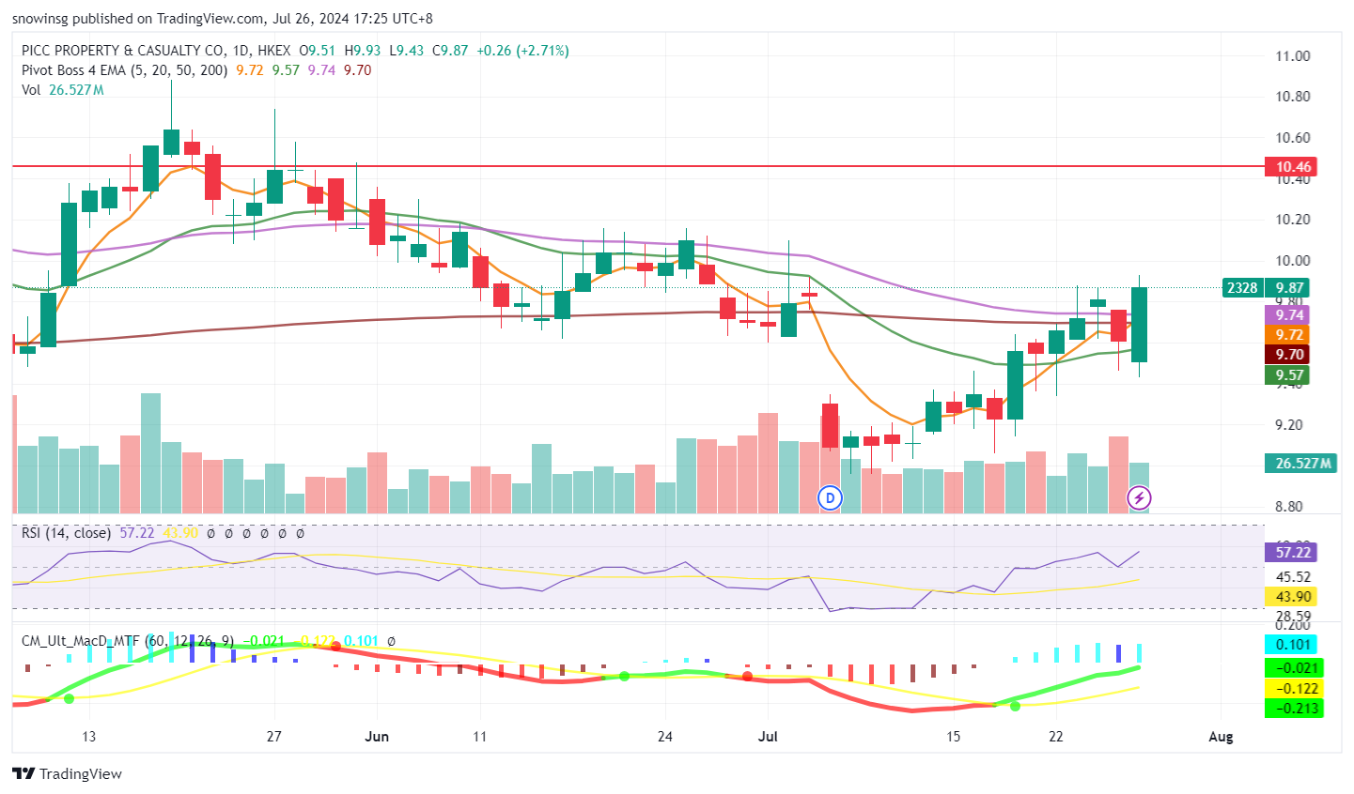Select the PICC PROPERTY & CASUALTY CO title
This screenshot has height=794, width=1354.
tap(123, 51)
